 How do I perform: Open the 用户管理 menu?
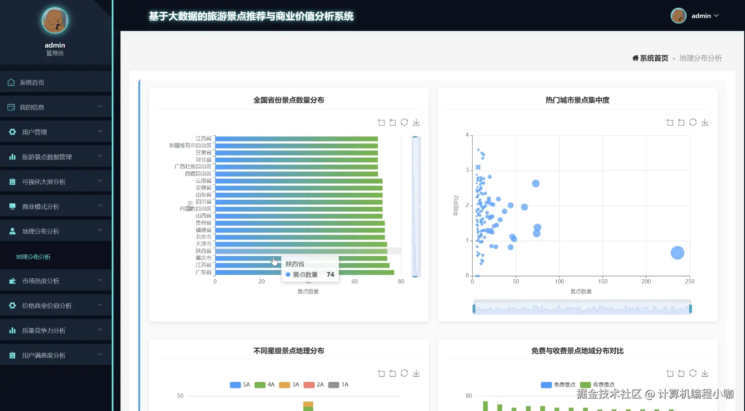pyautogui.click(x=55, y=132)
